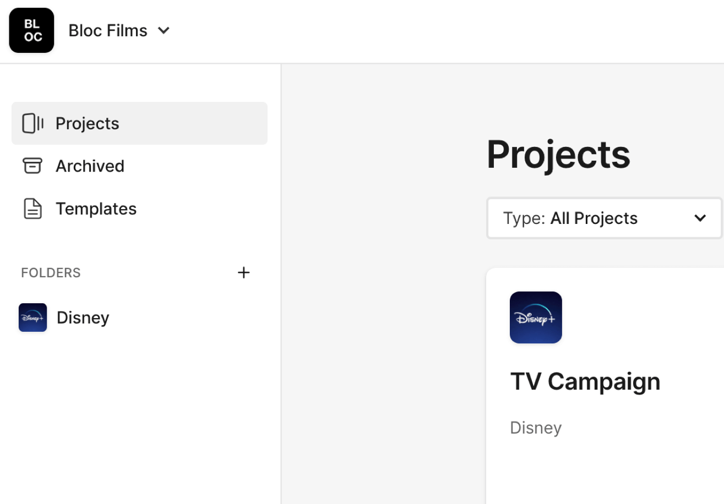
Task: Click the Type filter's down arrow
Action: 700,218
